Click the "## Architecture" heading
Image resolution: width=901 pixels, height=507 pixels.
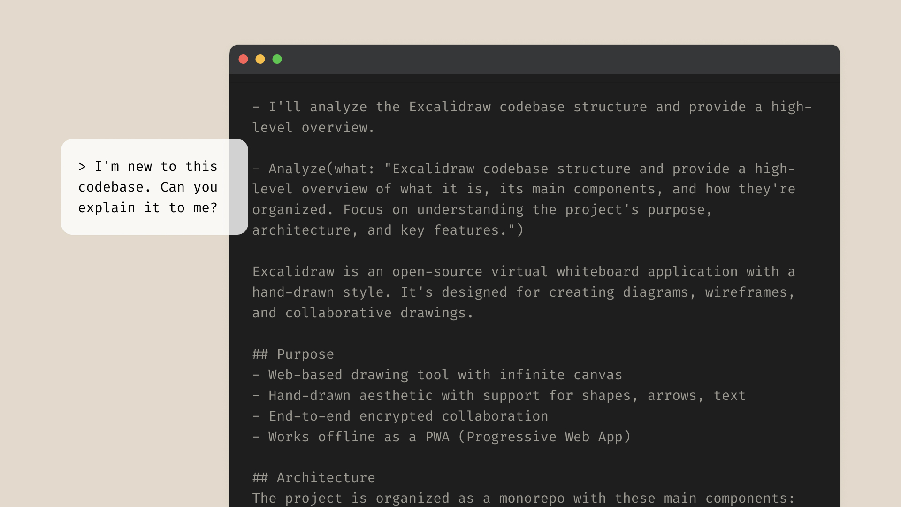click(x=313, y=478)
